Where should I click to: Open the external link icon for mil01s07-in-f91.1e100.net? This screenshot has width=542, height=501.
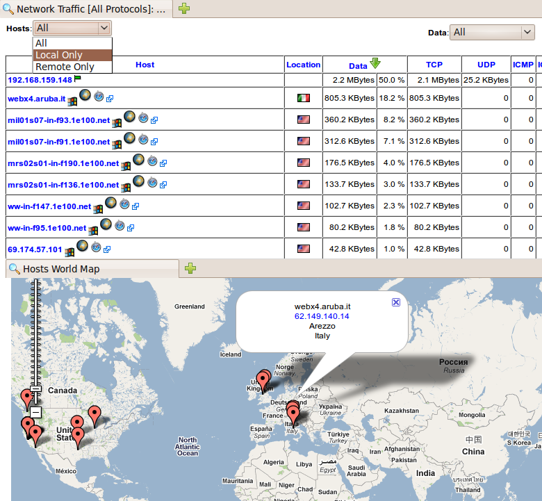(154, 142)
